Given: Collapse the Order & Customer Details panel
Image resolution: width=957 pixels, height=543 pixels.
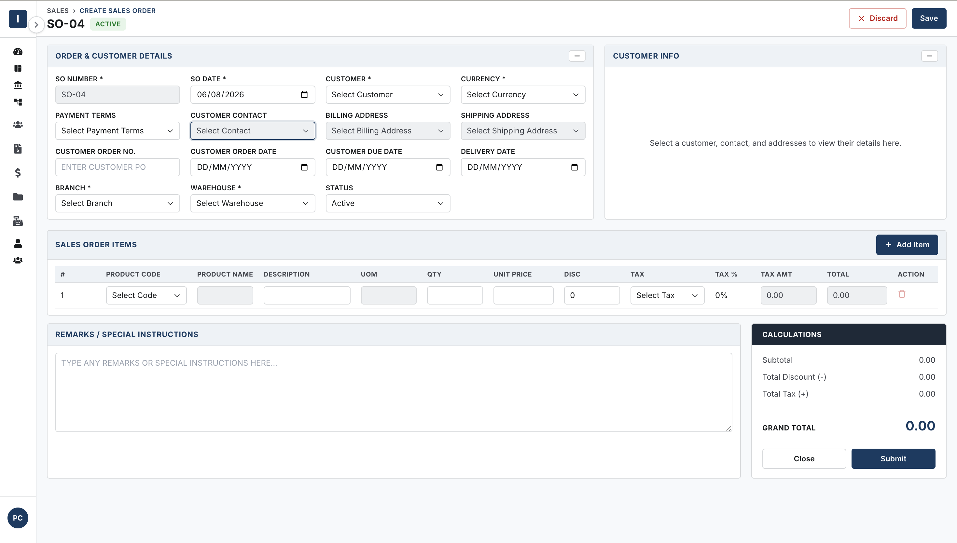Looking at the screenshot, I should pos(577,56).
